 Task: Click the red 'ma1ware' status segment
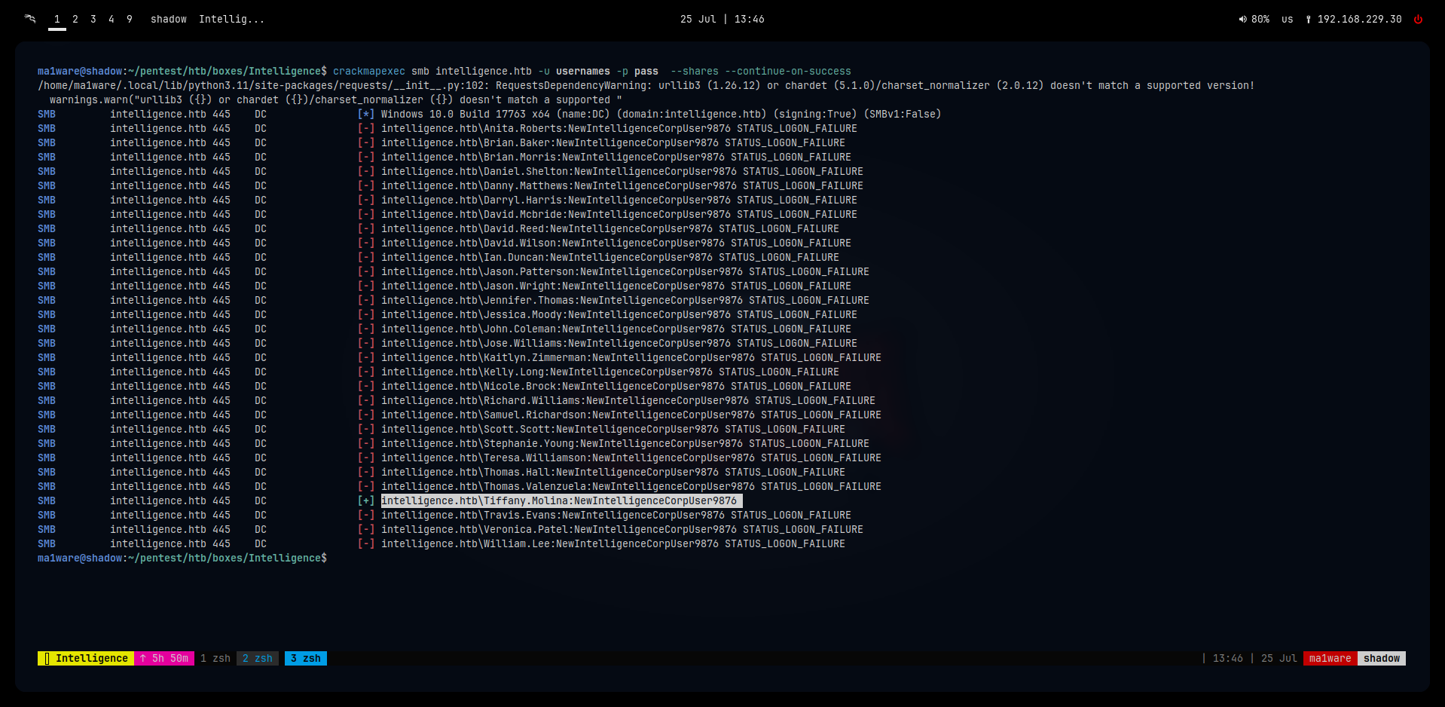1330,659
